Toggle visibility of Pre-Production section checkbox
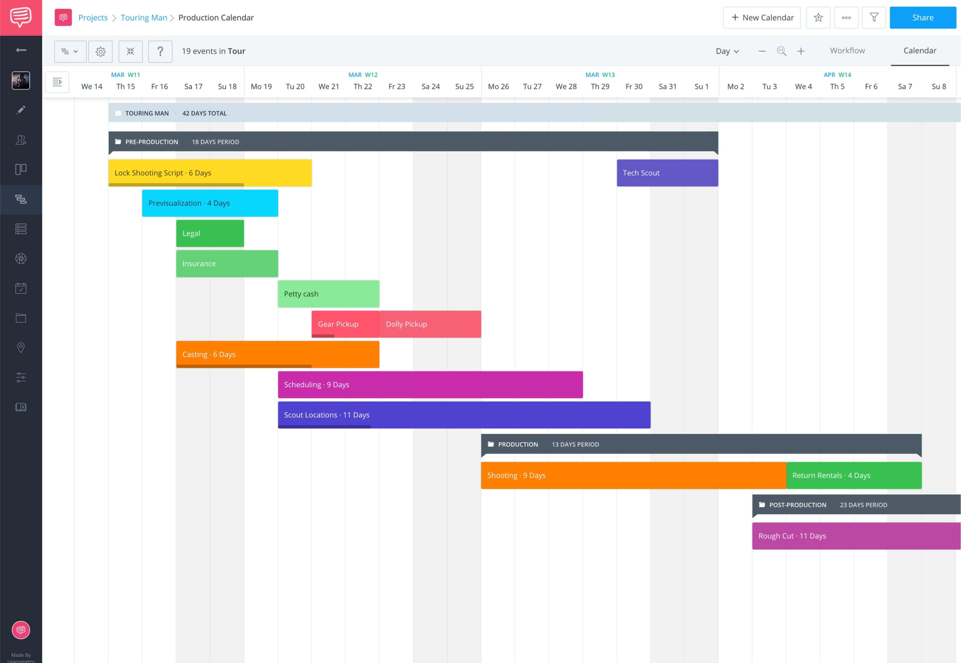 tap(118, 142)
